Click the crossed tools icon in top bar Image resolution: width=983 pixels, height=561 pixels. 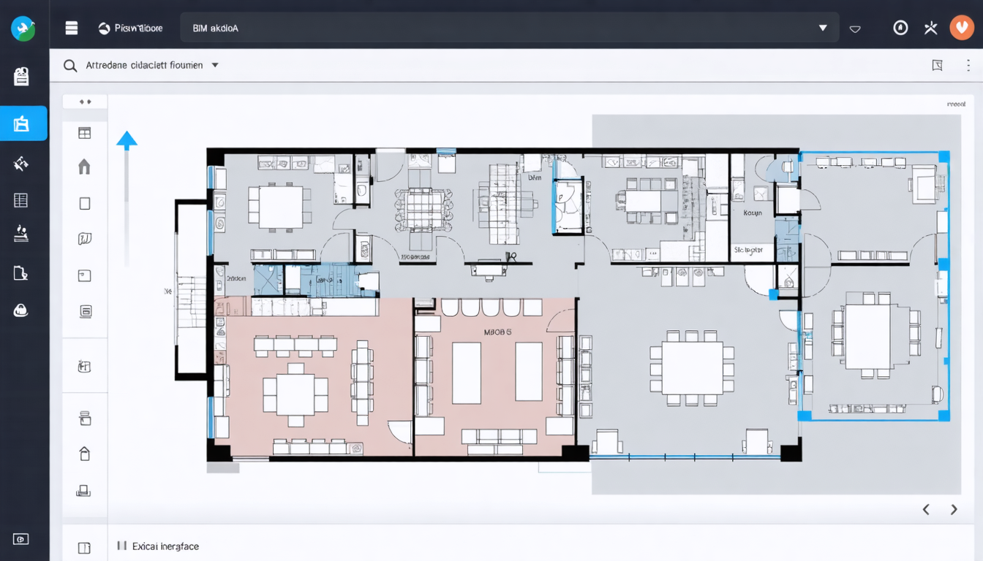point(930,28)
